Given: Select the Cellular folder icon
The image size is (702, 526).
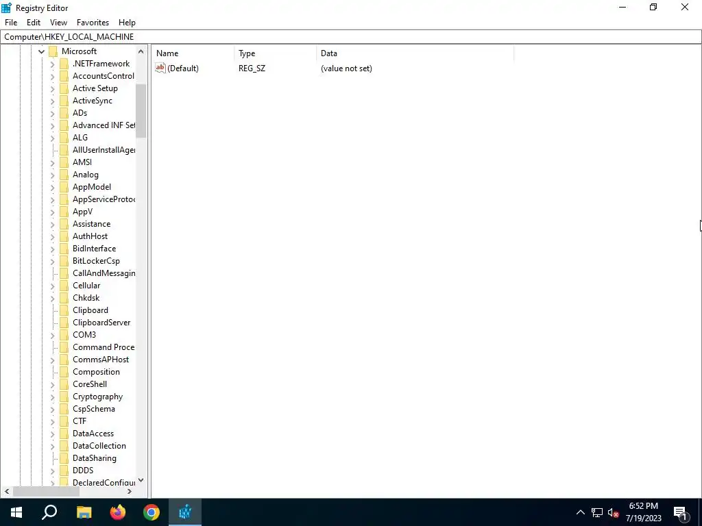Looking at the screenshot, I should click(64, 286).
